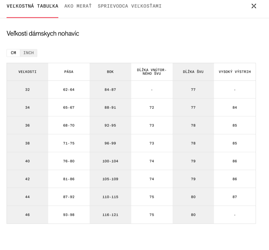
Task: Click the BOK column header
Action: pyautogui.click(x=110, y=72)
